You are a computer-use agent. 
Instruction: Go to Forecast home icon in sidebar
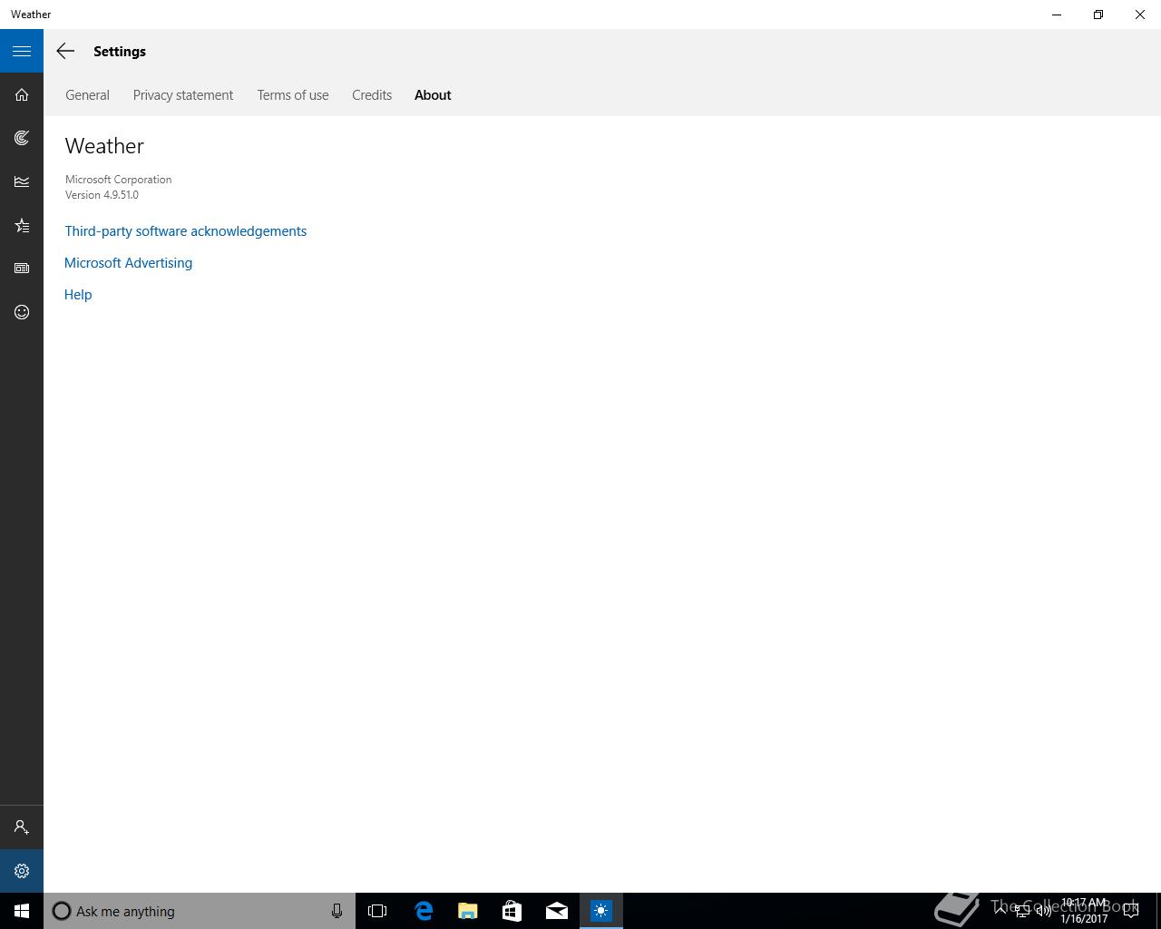(x=22, y=94)
